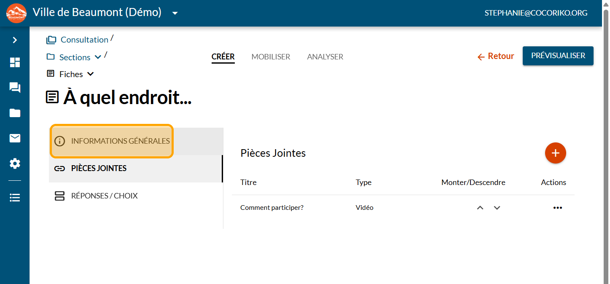Viewport: 610px width, 284px height.
Task: Switch to the Mobiliser tab
Action: [x=271, y=56]
